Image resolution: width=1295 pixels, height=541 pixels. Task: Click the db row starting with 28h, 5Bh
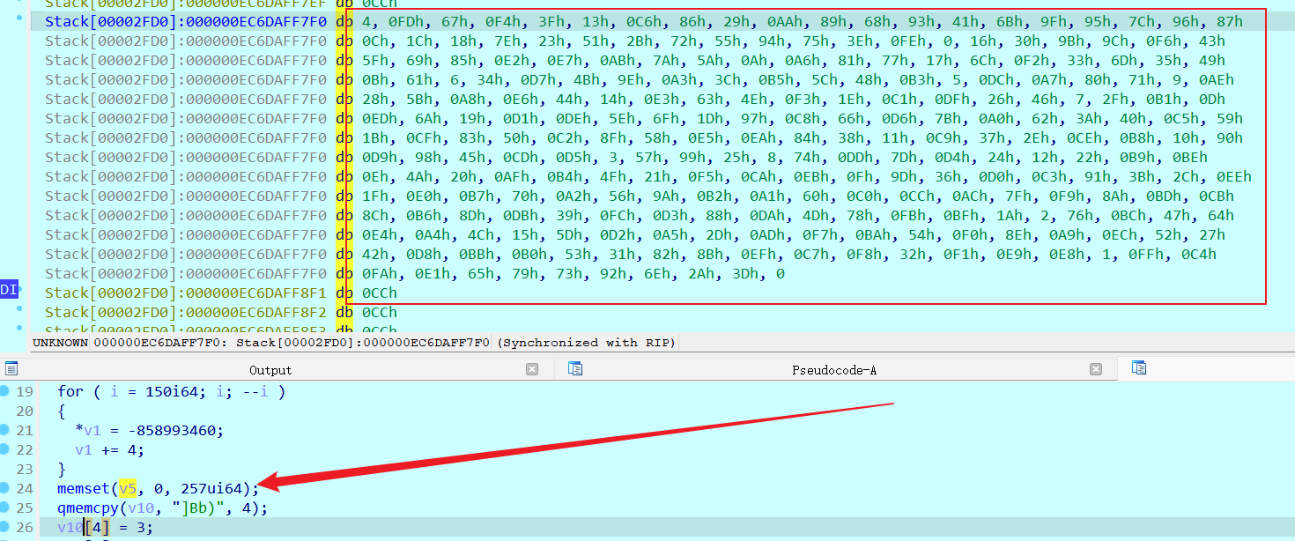[781, 99]
